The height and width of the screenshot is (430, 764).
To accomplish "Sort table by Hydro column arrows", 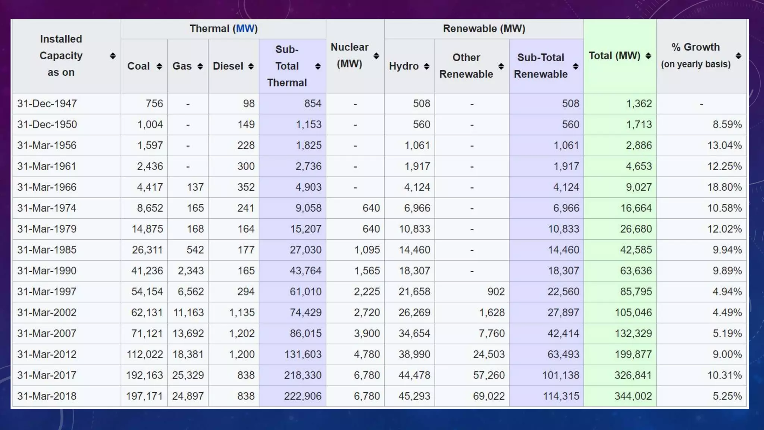I will 427,66.
